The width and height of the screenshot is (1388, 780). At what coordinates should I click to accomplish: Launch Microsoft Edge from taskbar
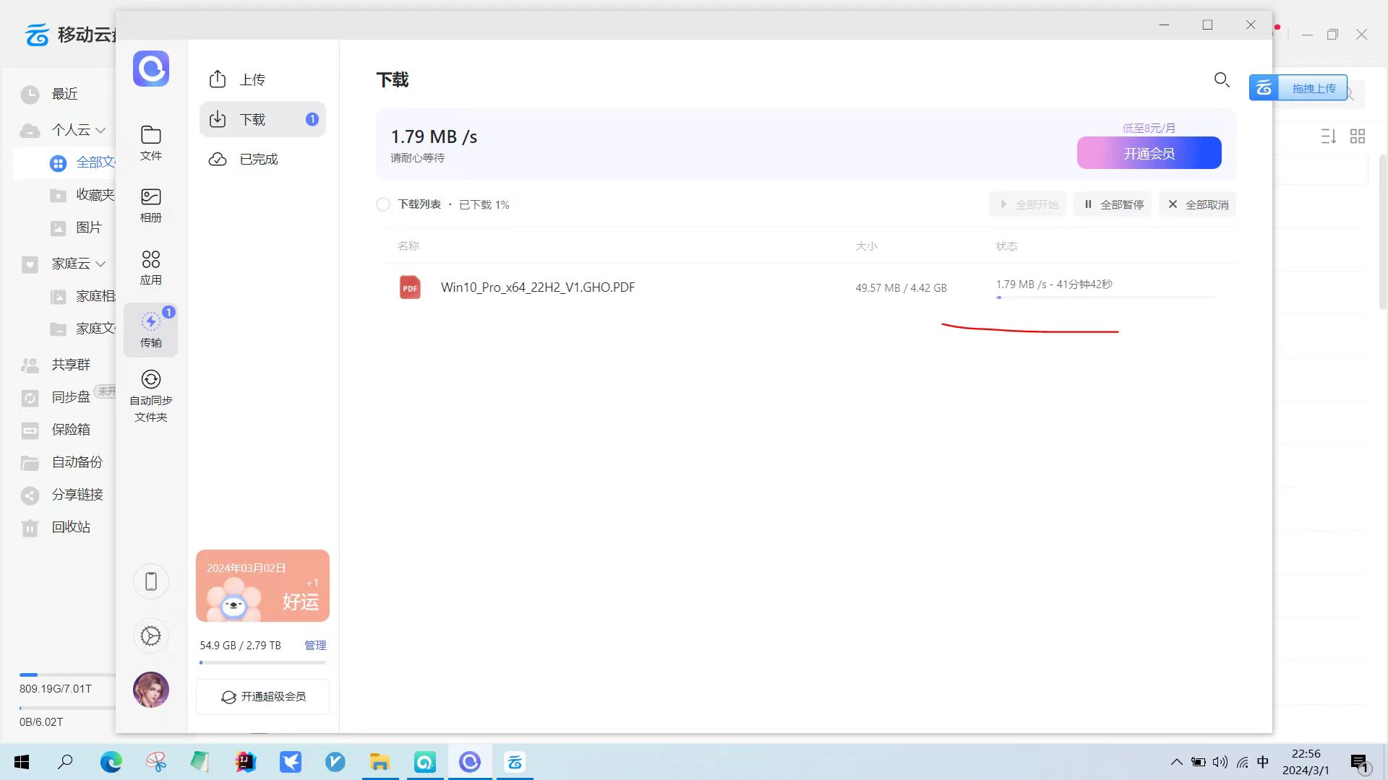tap(111, 762)
